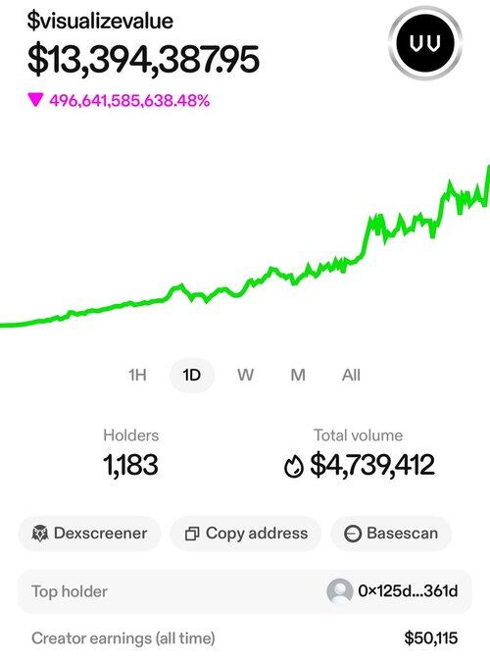490x663 pixels.
Task: Click the pink down-triangle change indicator
Action: [x=35, y=100]
